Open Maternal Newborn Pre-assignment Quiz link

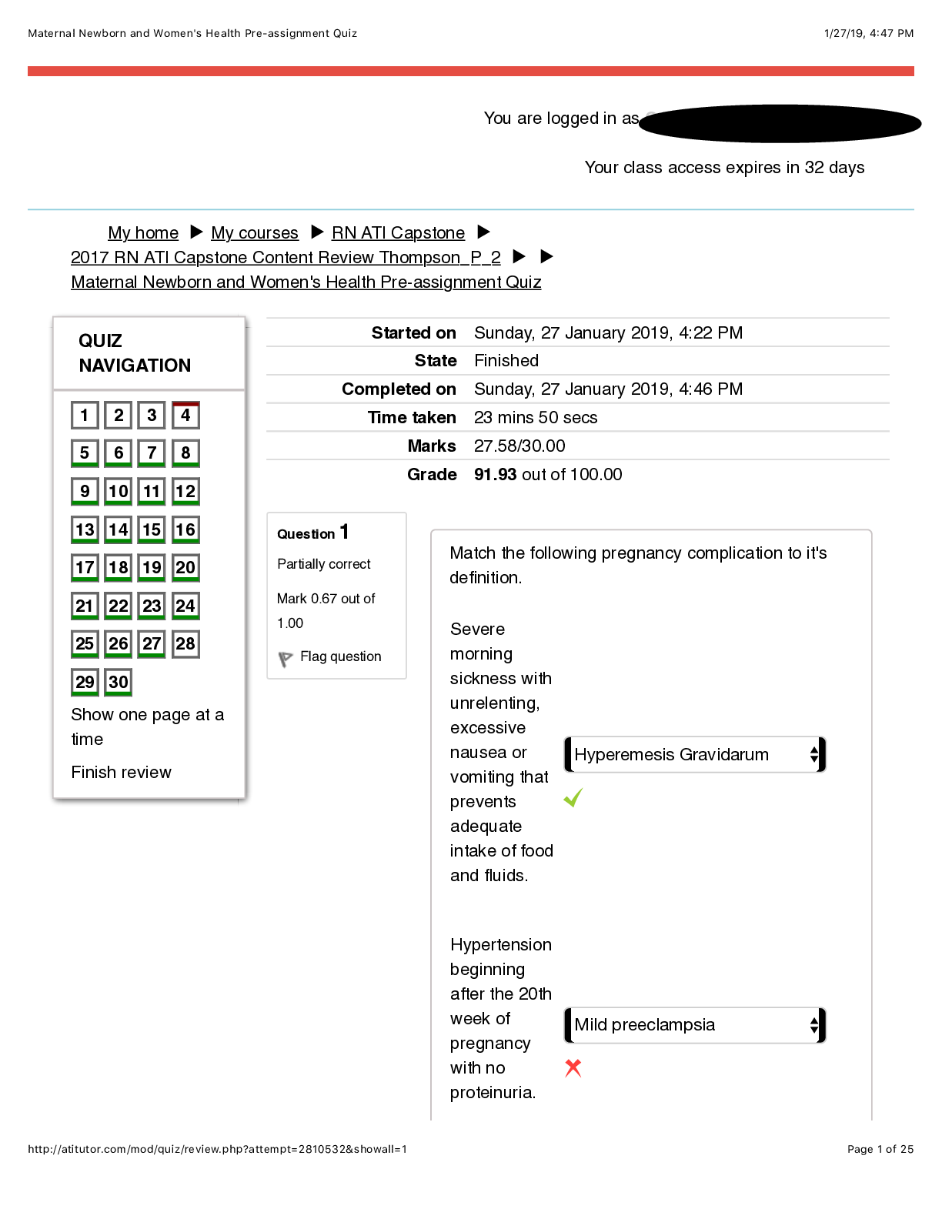click(x=306, y=282)
